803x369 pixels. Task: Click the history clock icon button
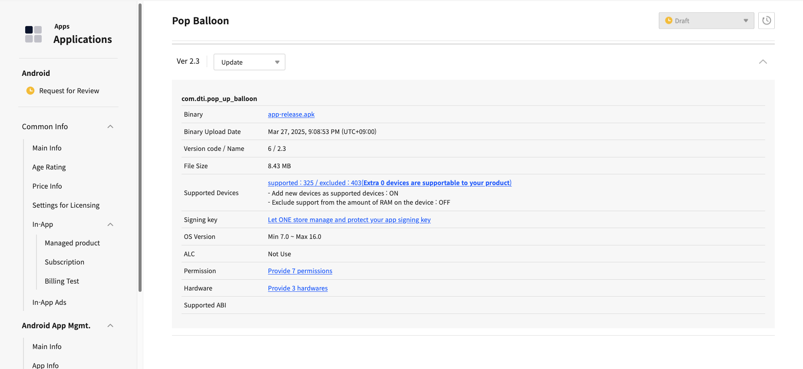tap(766, 21)
